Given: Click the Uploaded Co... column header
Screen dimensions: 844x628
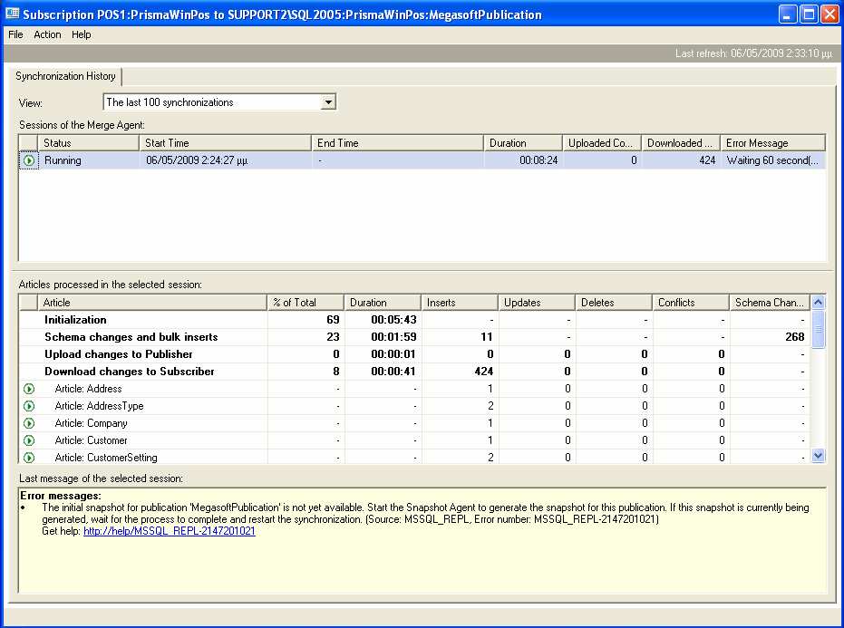Looking at the screenshot, I should [602, 143].
